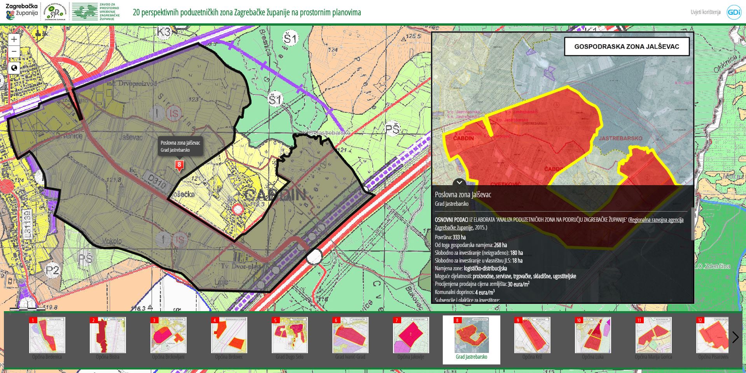
Task: Select map marker number 8
Action: point(179,165)
